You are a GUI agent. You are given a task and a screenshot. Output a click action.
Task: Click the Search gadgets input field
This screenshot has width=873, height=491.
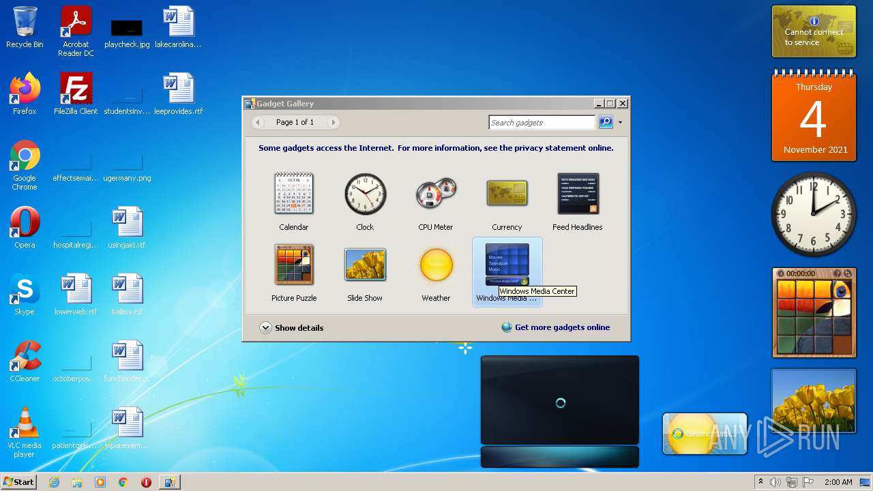pyautogui.click(x=542, y=122)
